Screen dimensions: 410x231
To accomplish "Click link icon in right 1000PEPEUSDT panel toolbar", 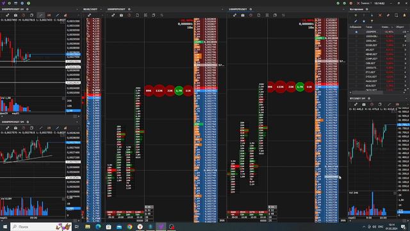I will click(234, 15).
